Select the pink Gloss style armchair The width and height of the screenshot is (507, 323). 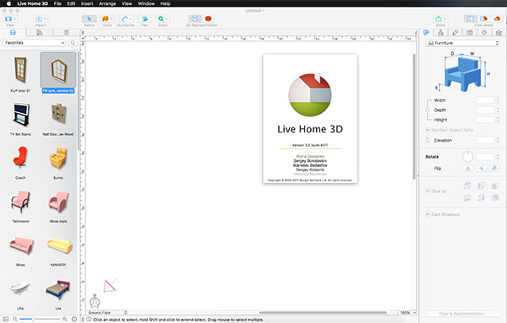pyautogui.click(x=58, y=206)
